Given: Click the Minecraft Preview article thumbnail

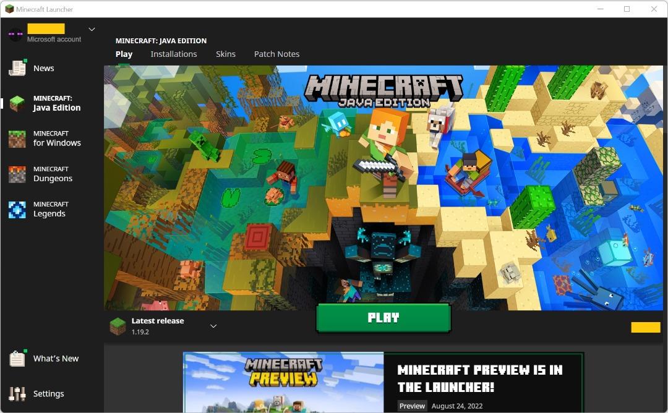Looking at the screenshot, I should [283, 382].
